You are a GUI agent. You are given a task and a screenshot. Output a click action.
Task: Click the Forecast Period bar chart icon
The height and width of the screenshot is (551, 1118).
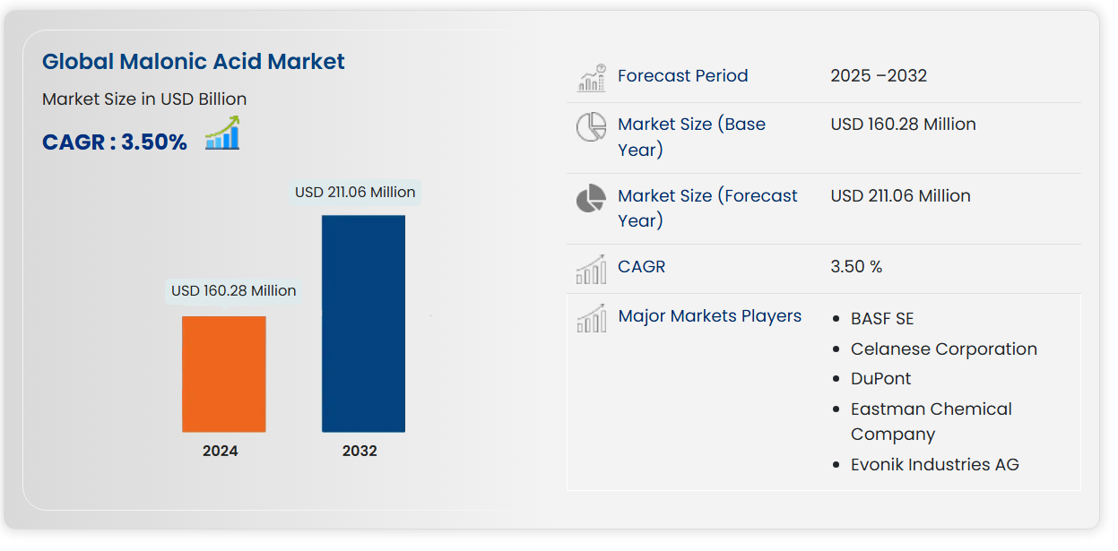pos(591,78)
